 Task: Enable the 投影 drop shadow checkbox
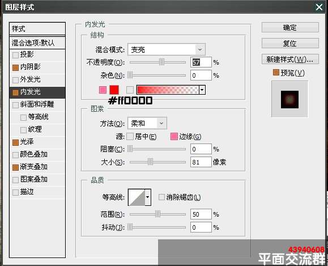[15, 55]
